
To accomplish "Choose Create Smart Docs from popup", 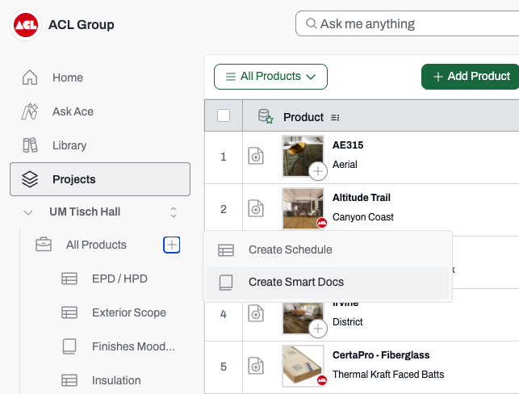I will (x=328, y=282).
